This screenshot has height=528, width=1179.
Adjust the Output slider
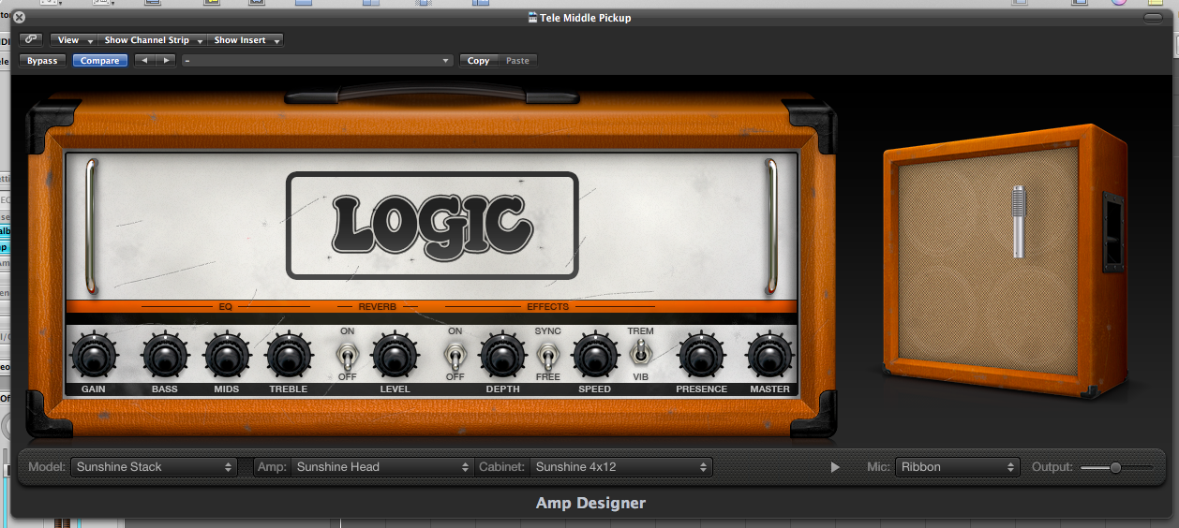(1116, 467)
